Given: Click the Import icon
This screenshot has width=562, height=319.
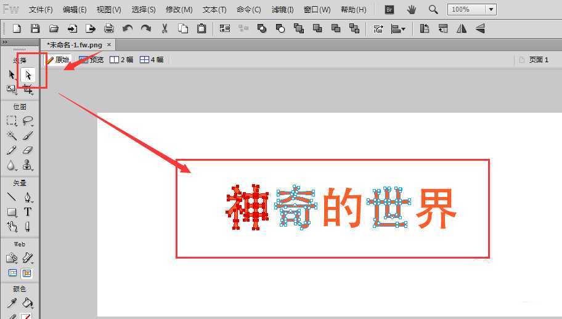Looking at the screenshot, I should (72, 29).
